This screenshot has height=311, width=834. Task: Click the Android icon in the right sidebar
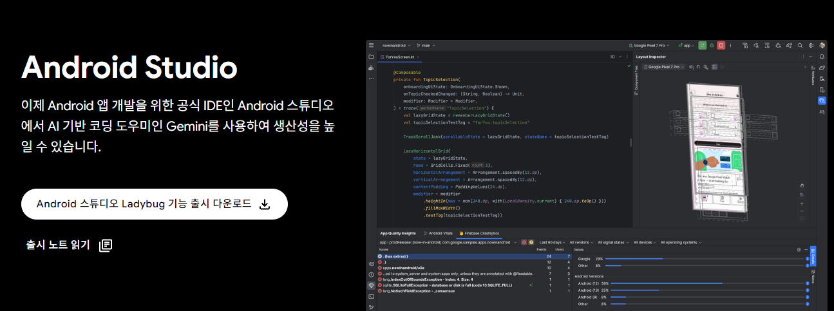coord(822,112)
